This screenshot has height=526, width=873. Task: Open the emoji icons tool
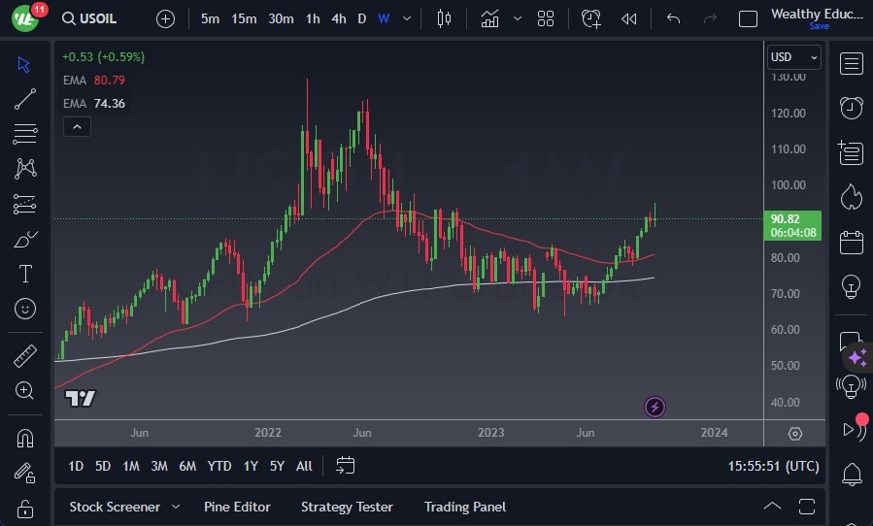click(x=25, y=309)
